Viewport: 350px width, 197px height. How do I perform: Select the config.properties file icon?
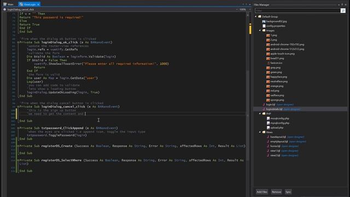[264, 26]
